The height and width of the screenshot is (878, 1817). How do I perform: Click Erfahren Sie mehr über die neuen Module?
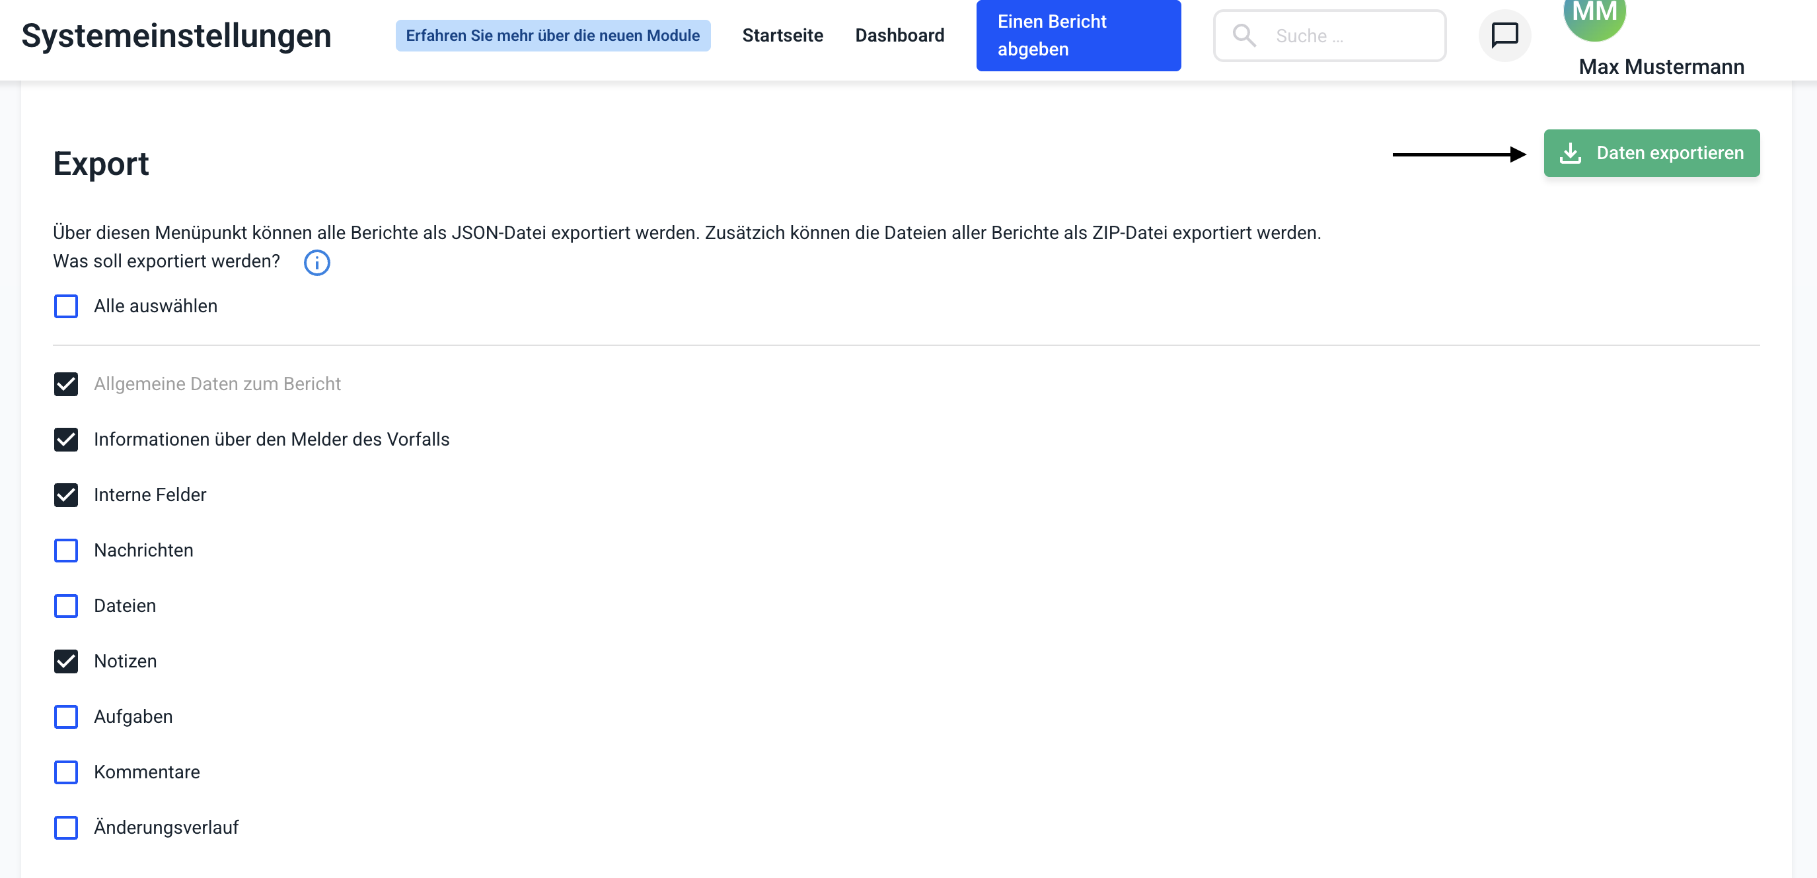[x=552, y=35]
